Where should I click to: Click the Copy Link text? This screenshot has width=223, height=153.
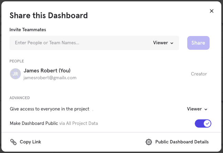[30, 142]
